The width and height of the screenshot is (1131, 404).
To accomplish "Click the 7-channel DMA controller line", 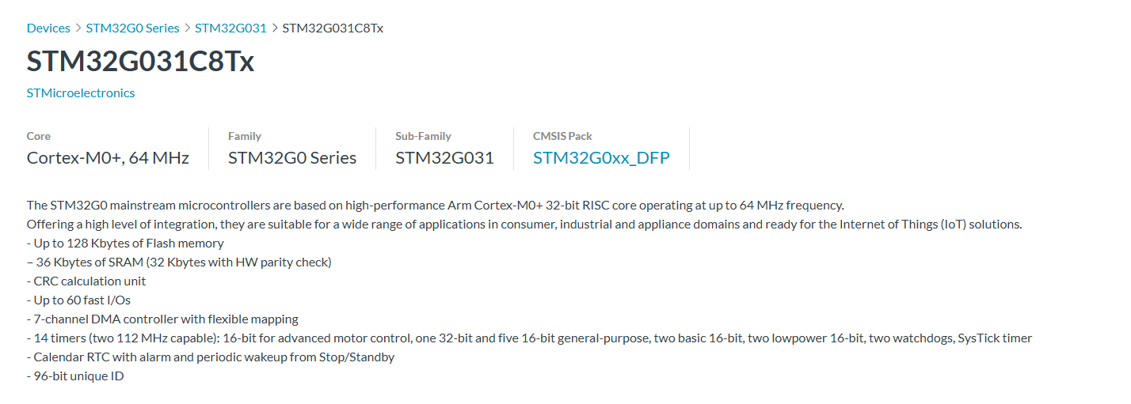I will tap(162, 319).
